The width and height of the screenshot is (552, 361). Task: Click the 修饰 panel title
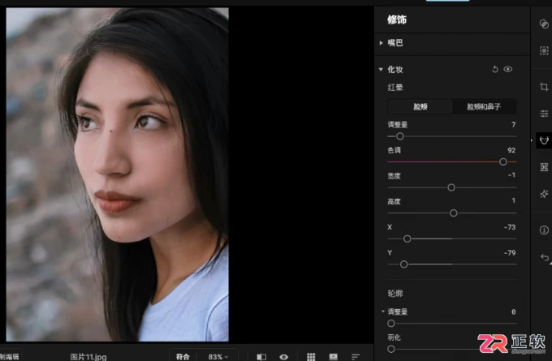pyautogui.click(x=397, y=19)
